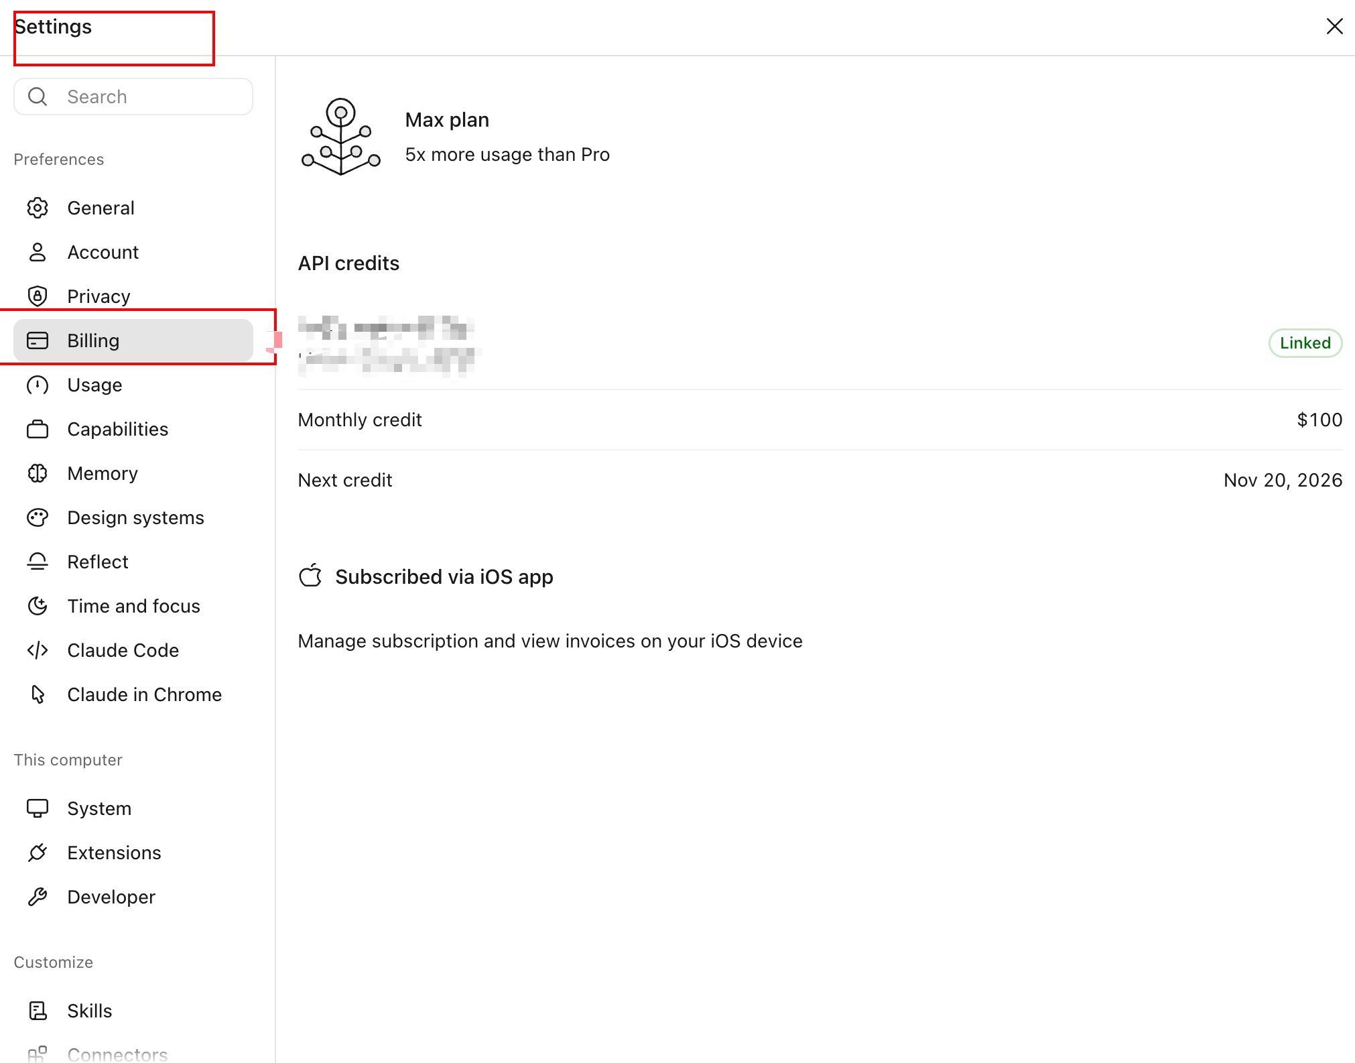The width and height of the screenshot is (1355, 1063).
Task: Go to Claude Code settings
Action: tap(133, 650)
